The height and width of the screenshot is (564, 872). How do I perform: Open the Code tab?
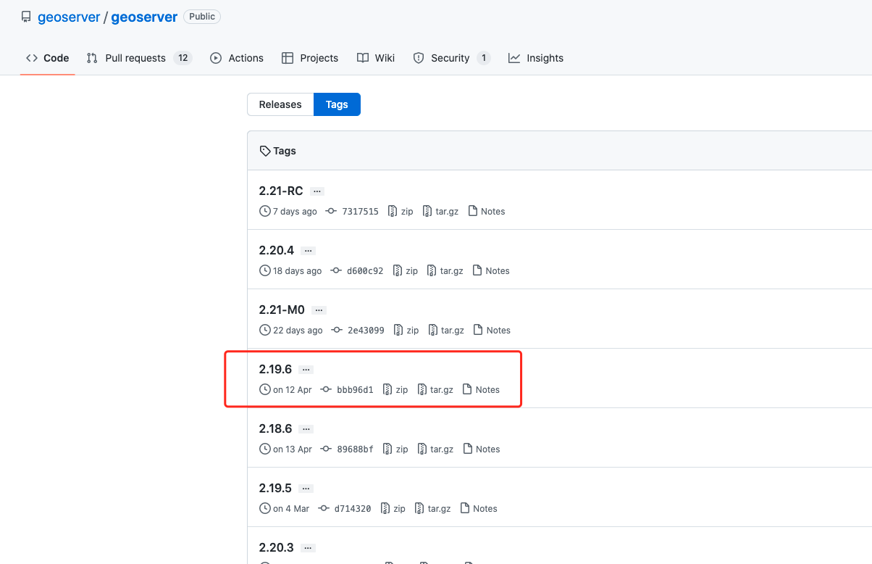pyautogui.click(x=48, y=58)
